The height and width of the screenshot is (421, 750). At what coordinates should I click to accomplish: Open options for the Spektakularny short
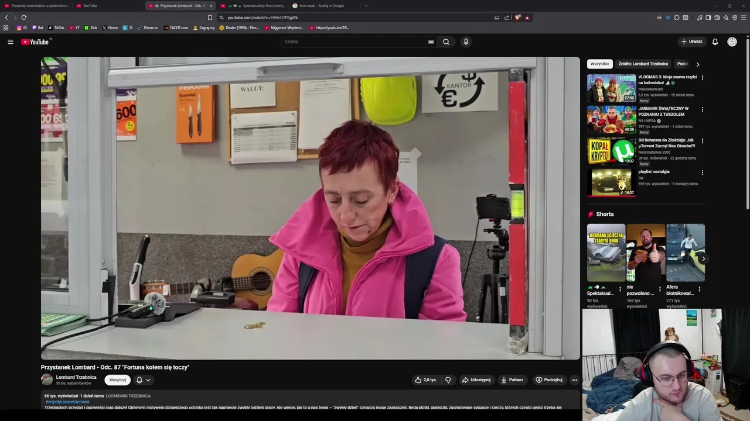620,289
